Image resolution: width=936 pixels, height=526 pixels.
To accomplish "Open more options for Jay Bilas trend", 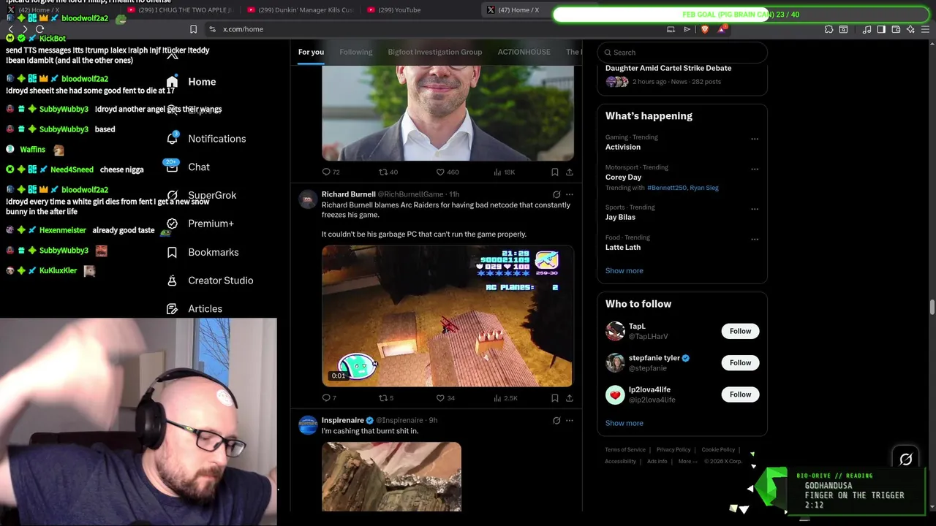I will pos(755,209).
